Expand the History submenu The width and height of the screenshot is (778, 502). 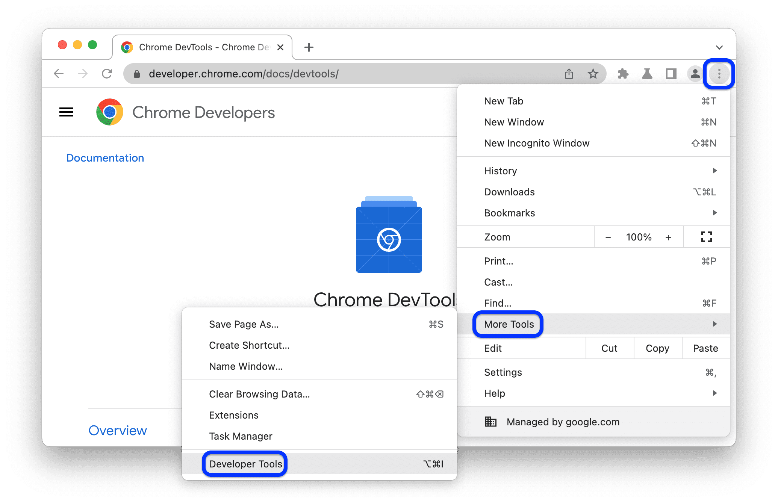tap(713, 170)
